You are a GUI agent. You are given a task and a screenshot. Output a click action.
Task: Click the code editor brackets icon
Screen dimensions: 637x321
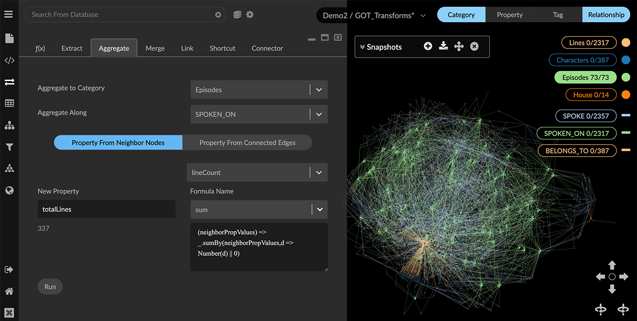pyautogui.click(x=9, y=60)
